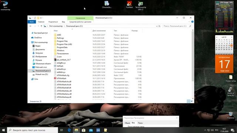The image size is (237, 133).
Task: Select the Program Files (x86) folder
Action: (64, 44)
